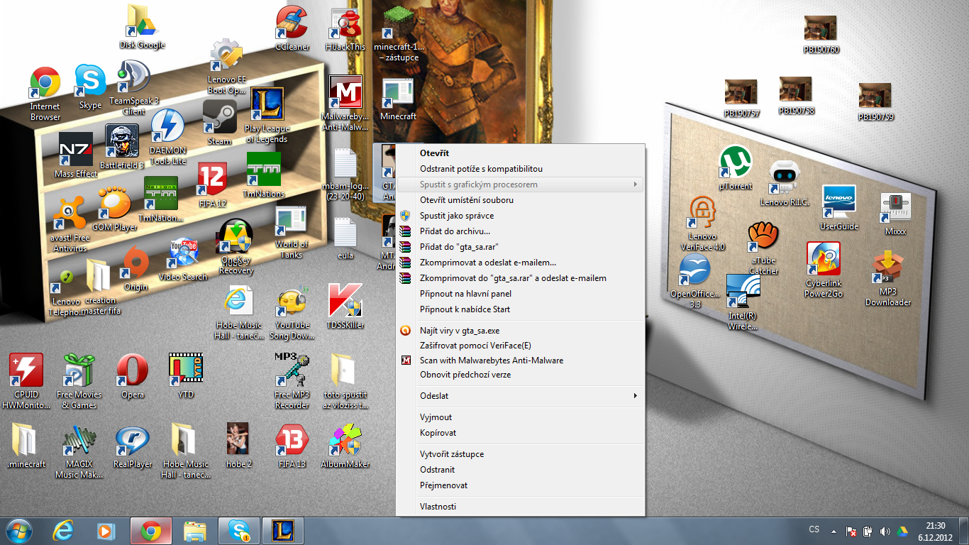Choose Odstranit potíže s kompatibilitou
The height and width of the screenshot is (545, 969).
[x=521, y=169]
